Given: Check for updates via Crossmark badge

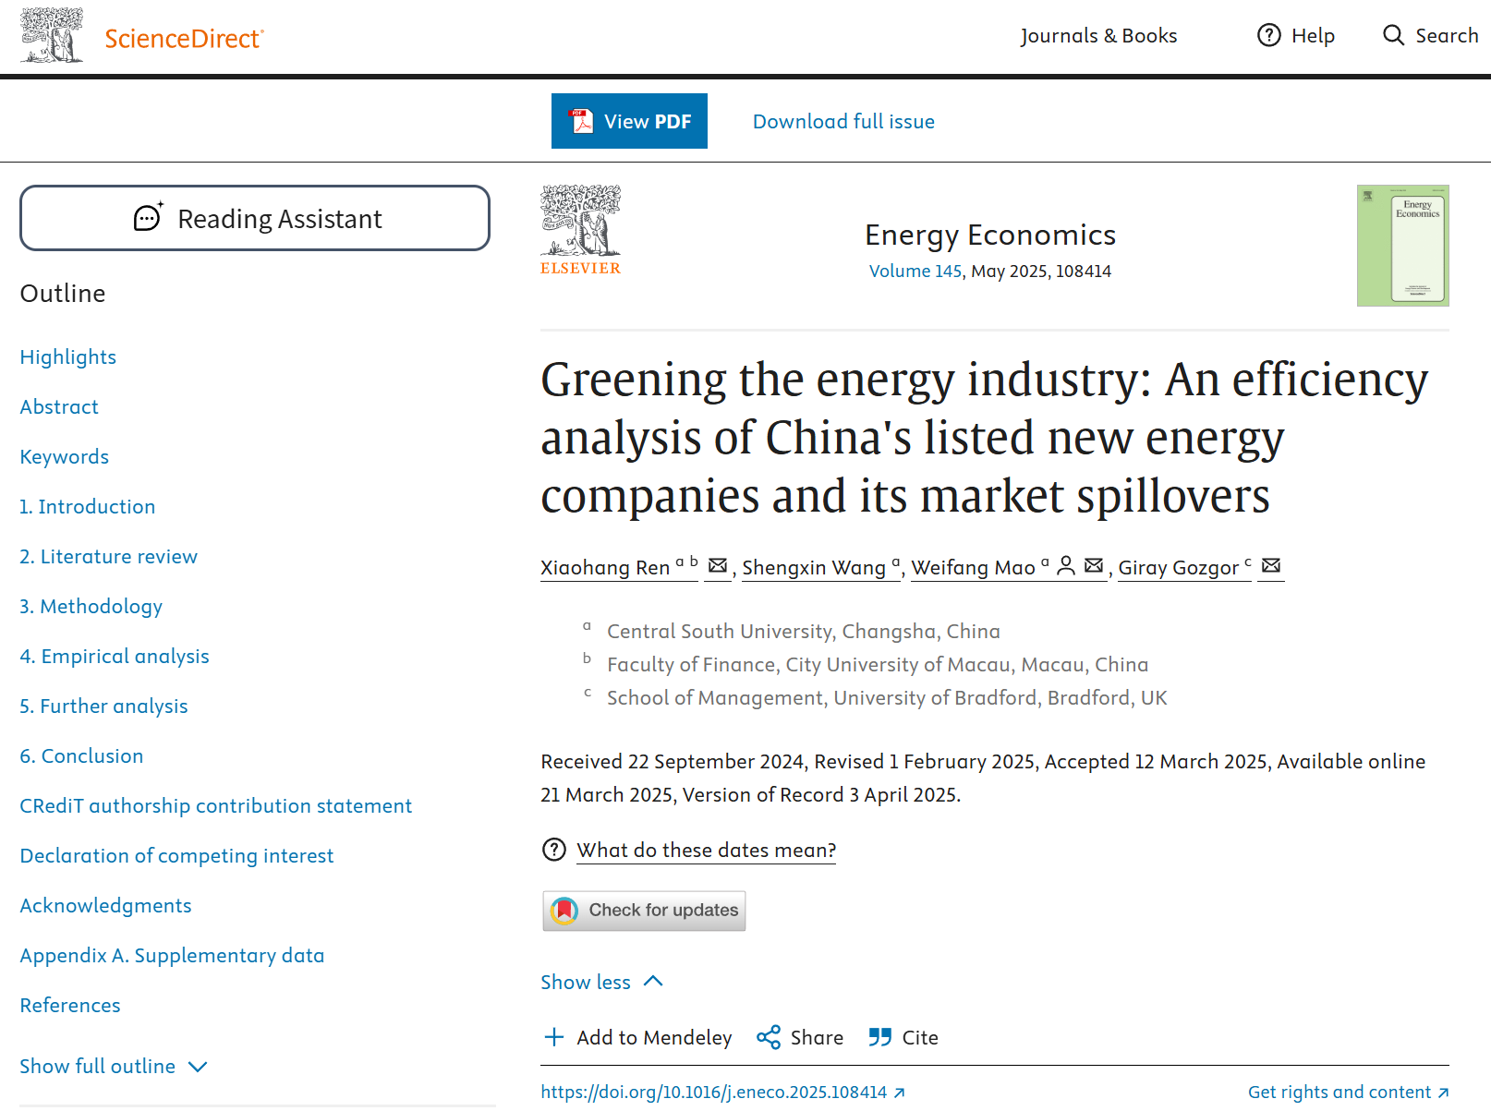Looking at the screenshot, I should coord(643,911).
